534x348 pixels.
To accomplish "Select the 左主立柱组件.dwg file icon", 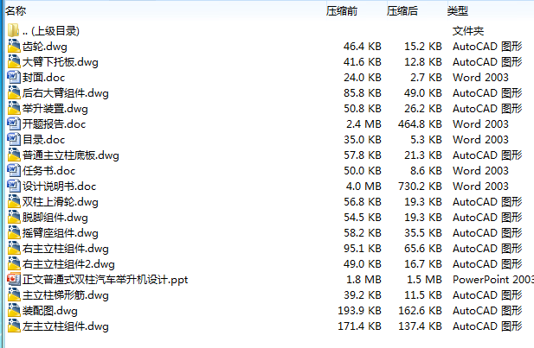I will click(14, 326).
